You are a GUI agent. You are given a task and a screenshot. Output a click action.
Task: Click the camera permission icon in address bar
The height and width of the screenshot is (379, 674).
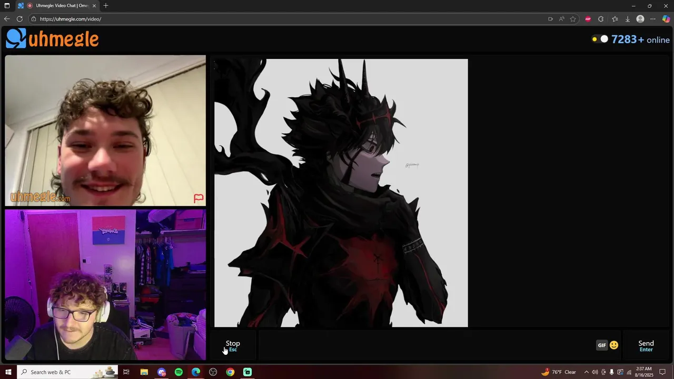tap(550, 19)
